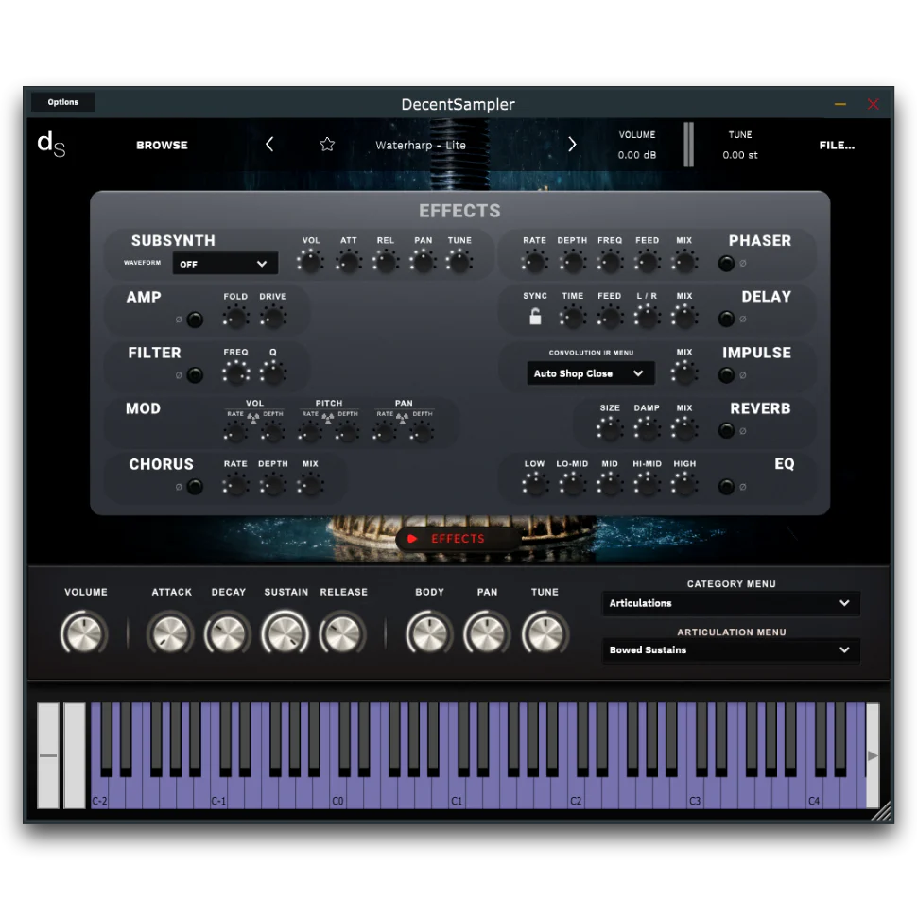Open the FILE... menu
This screenshot has height=917, width=917.
tap(837, 146)
